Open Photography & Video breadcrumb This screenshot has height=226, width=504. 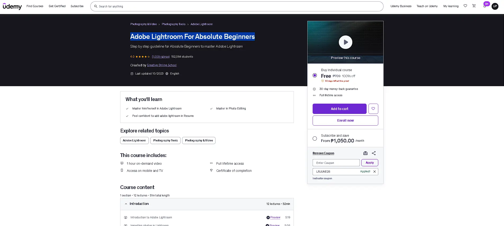143,24
